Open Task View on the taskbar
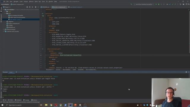 [x=41, y=105]
